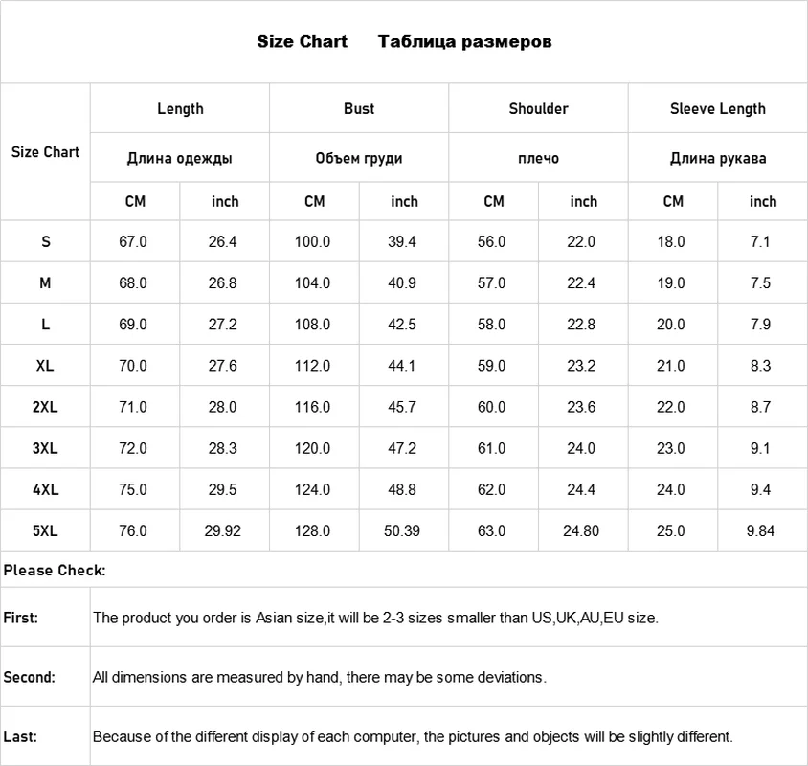The height and width of the screenshot is (766, 808).
Task: Select the Length column header
Action: tap(180, 109)
